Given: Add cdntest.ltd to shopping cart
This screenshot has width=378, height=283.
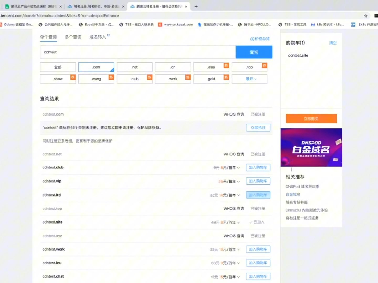Looking at the screenshot, I should [258, 195].
